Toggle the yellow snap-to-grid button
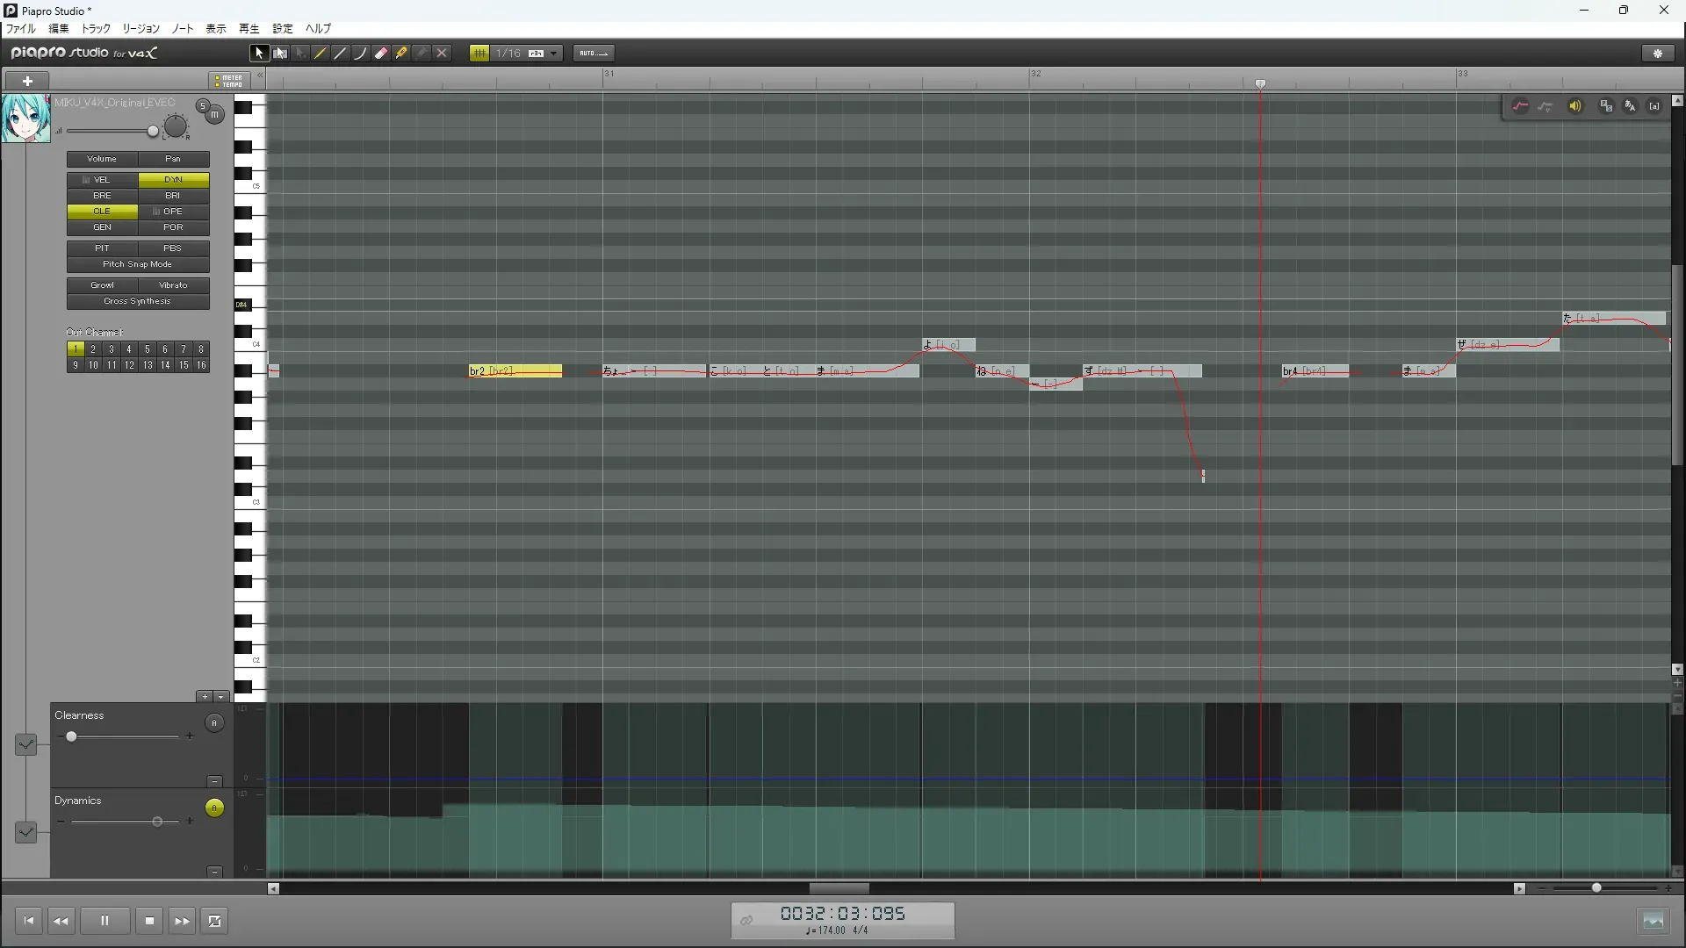1686x948 pixels. click(479, 54)
